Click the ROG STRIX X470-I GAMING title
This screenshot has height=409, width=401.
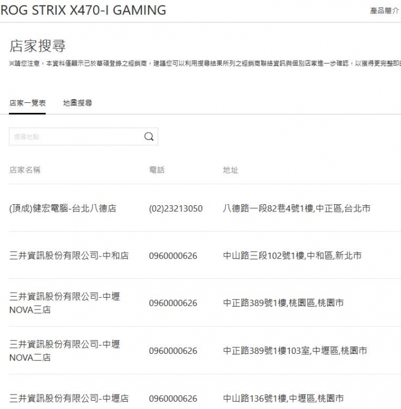coord(84,10)
